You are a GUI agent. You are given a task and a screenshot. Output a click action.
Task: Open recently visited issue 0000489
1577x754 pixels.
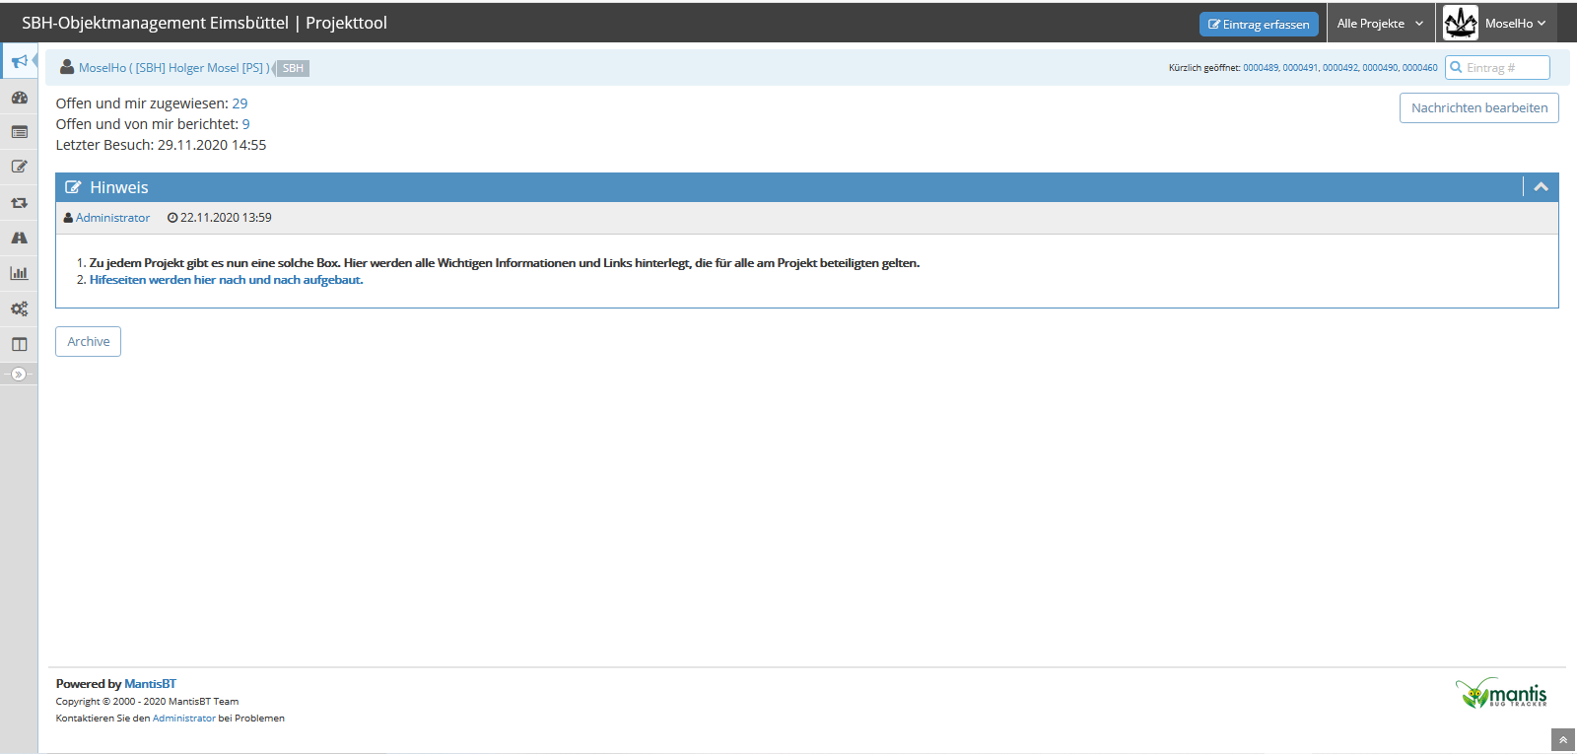pos(1261,68)
